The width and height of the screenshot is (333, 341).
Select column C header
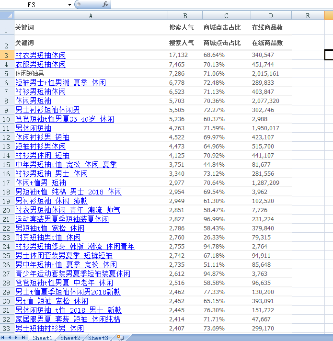point(227,16)
